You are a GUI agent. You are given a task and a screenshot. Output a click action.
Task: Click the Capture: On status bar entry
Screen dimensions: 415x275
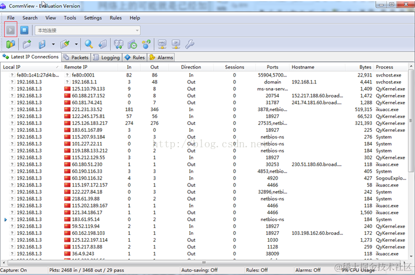click(x=13, y=270)
